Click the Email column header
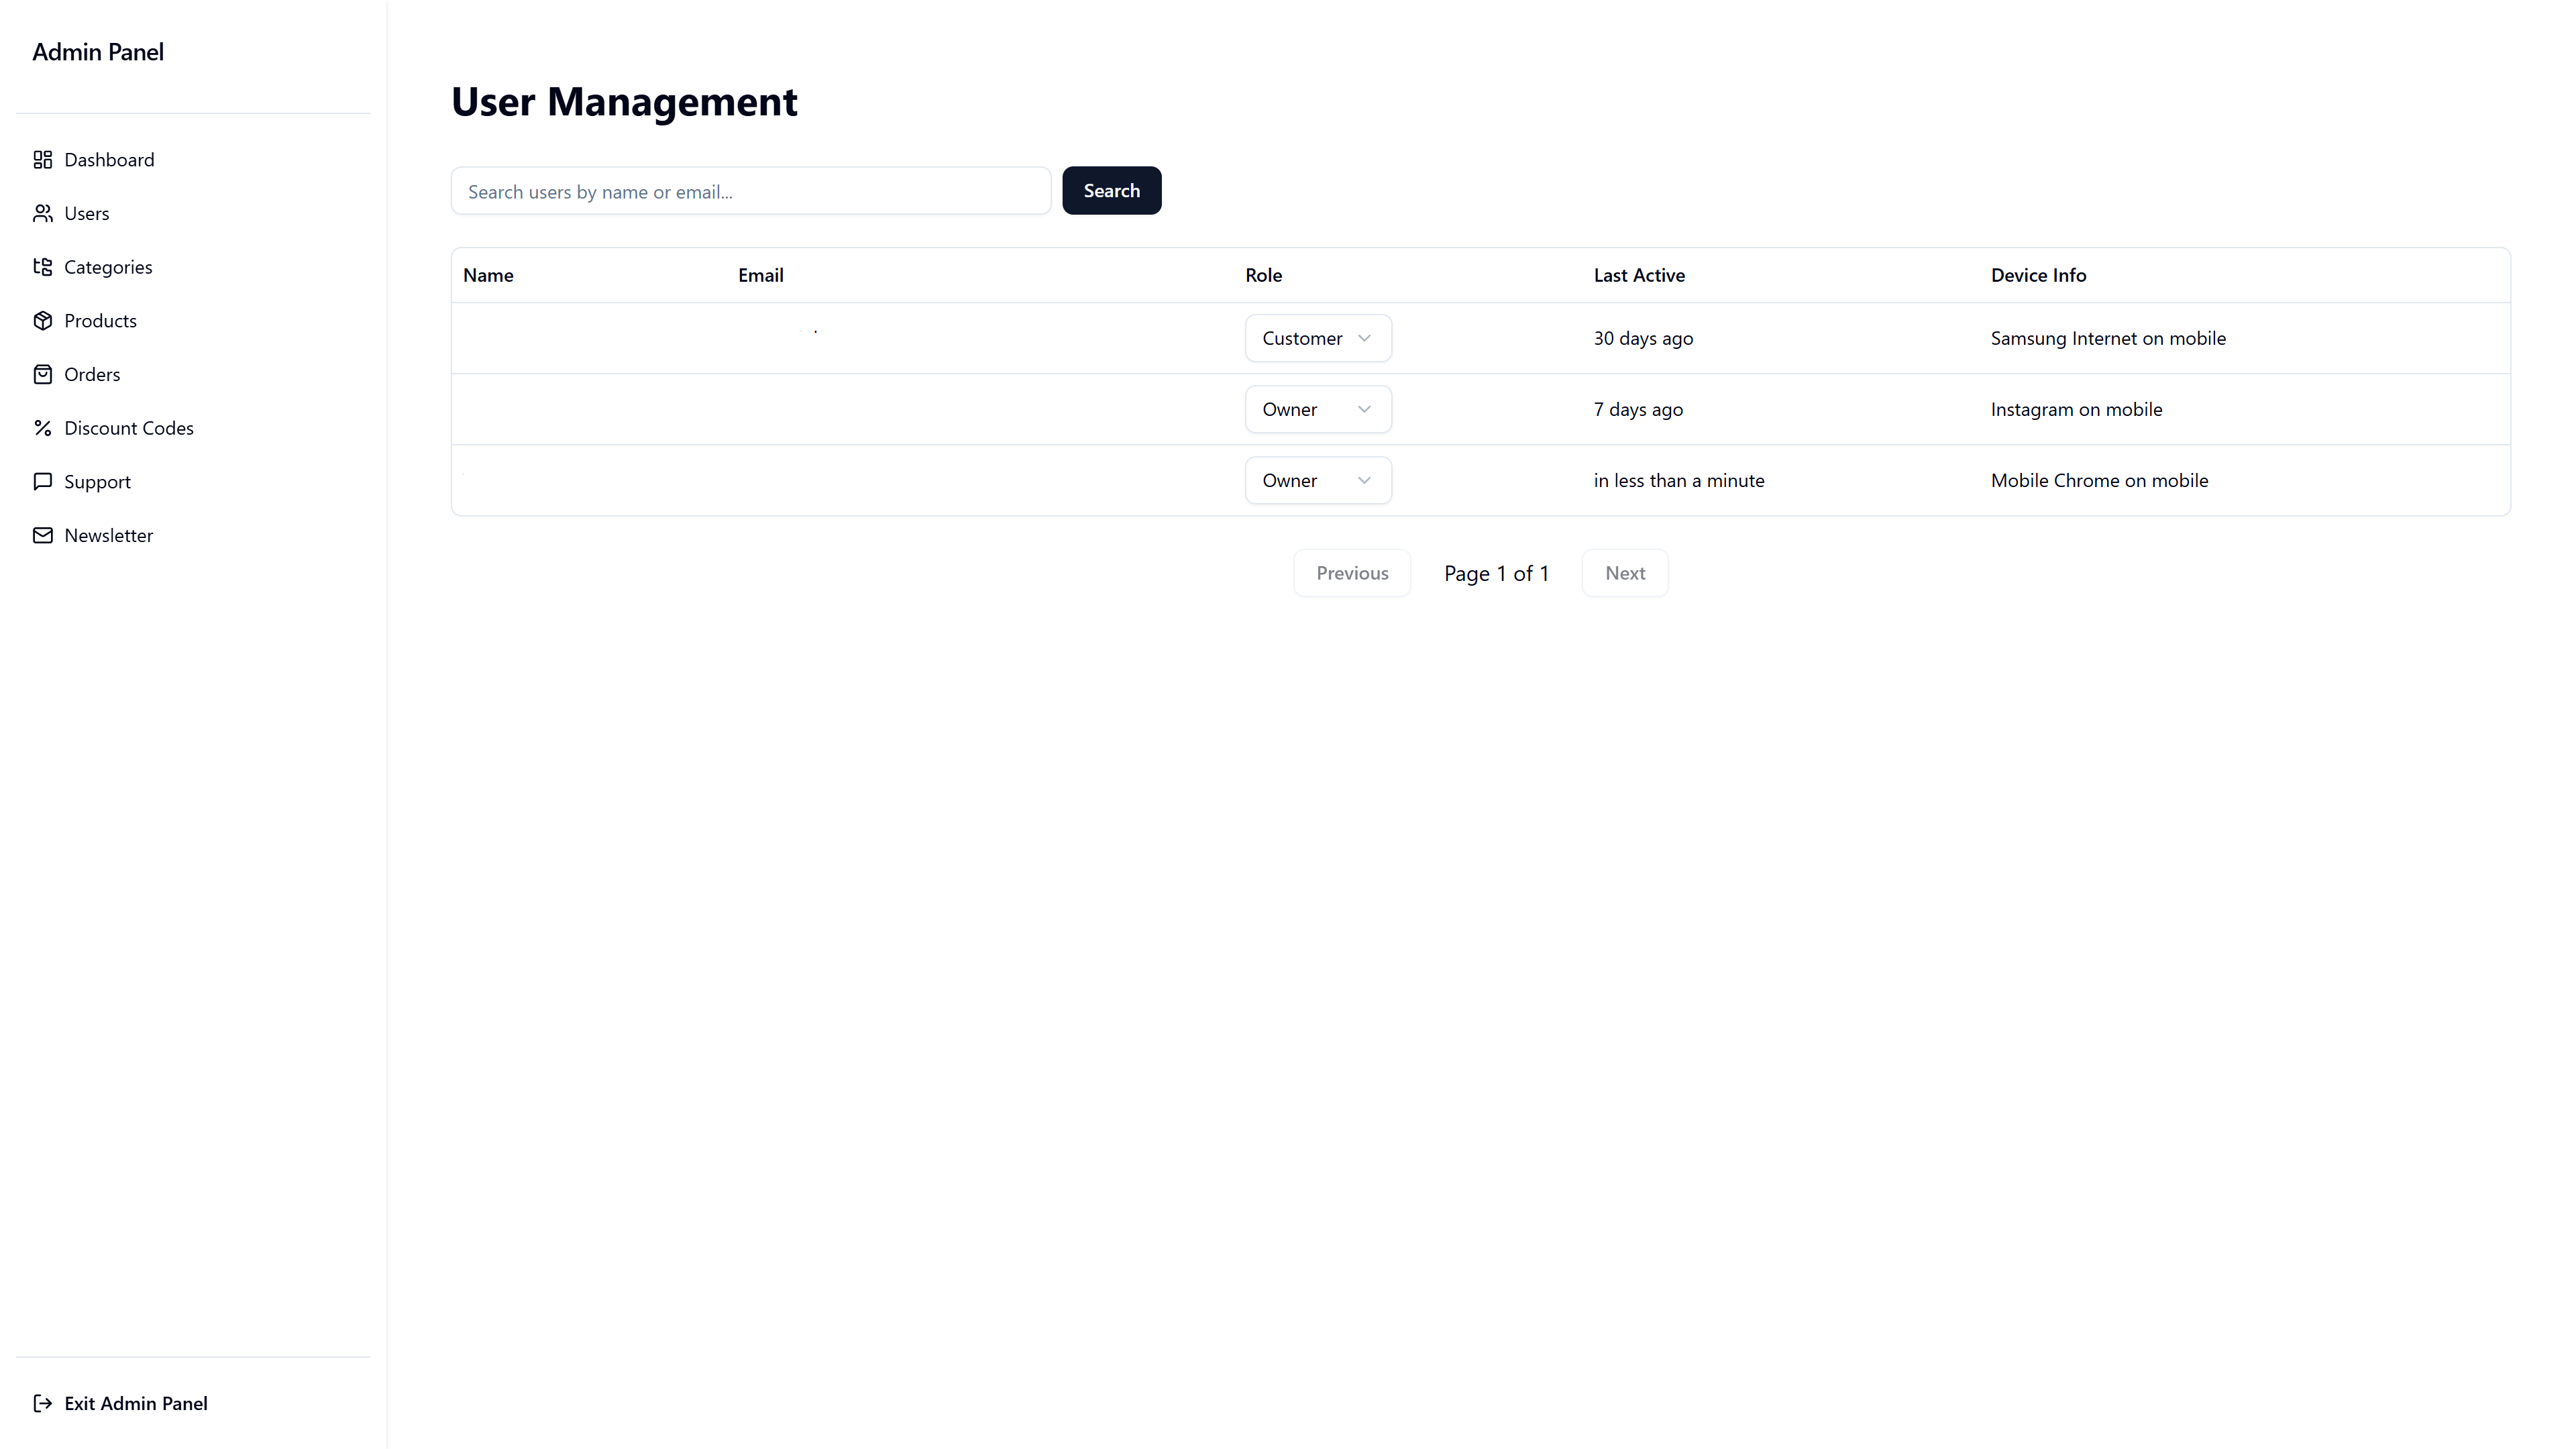The height and width of the screenshot is (1449, 2576). [x=760, y=275]
